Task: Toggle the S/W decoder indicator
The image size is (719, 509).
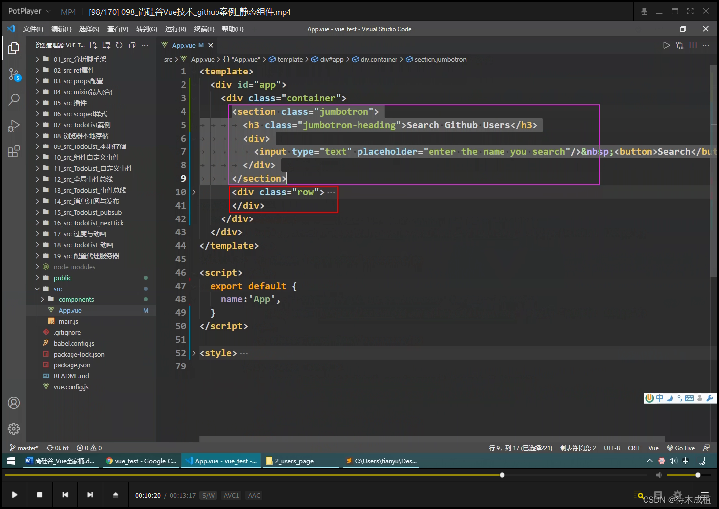Action: click(x=209, y=495)
